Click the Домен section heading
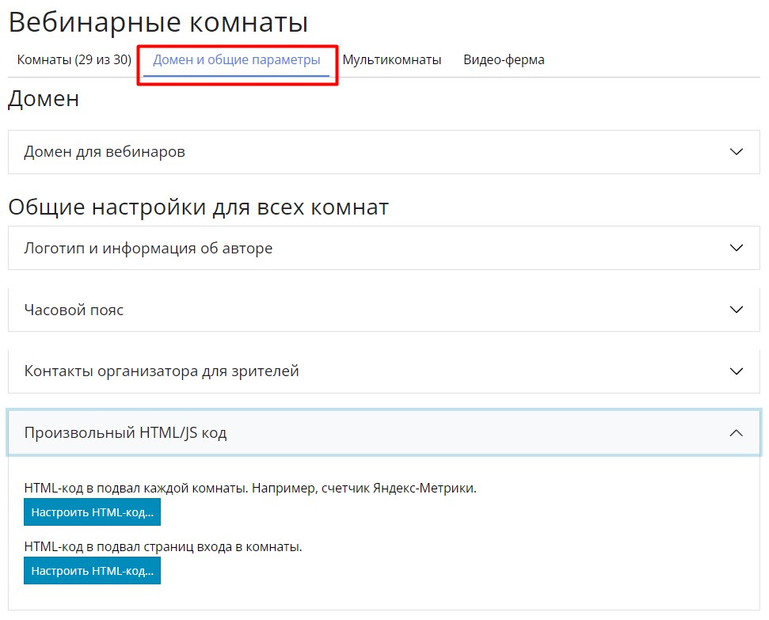The image size is (769, 620). (44, 100)
